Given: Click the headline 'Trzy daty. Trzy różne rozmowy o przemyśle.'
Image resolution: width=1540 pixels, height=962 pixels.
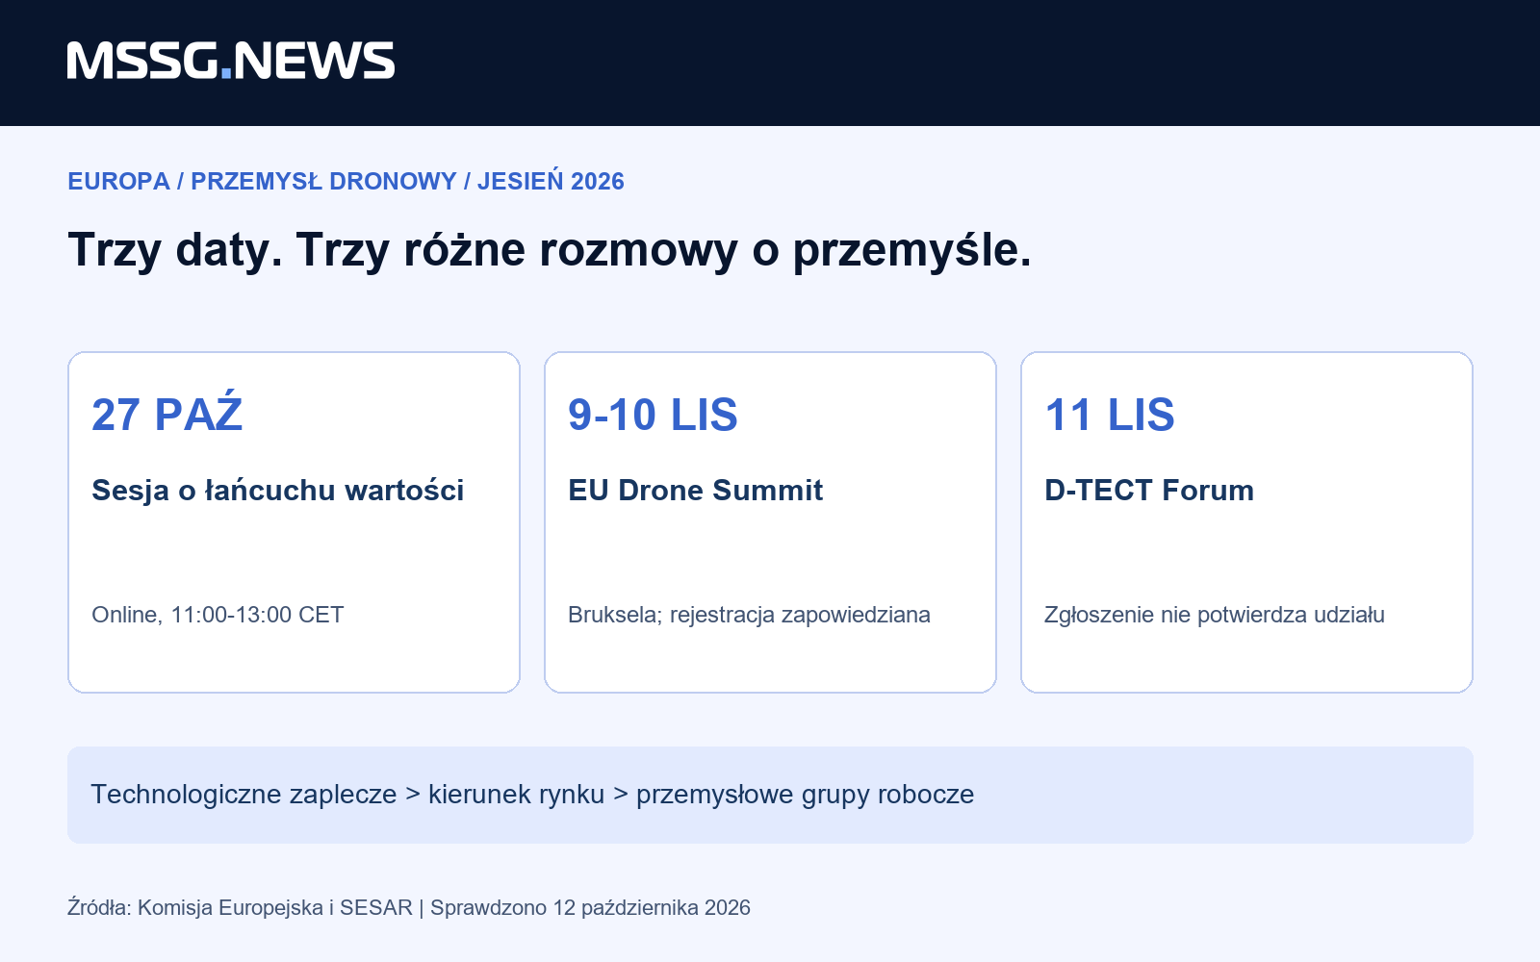Looking at the screenshot, I should click(550, 250).
